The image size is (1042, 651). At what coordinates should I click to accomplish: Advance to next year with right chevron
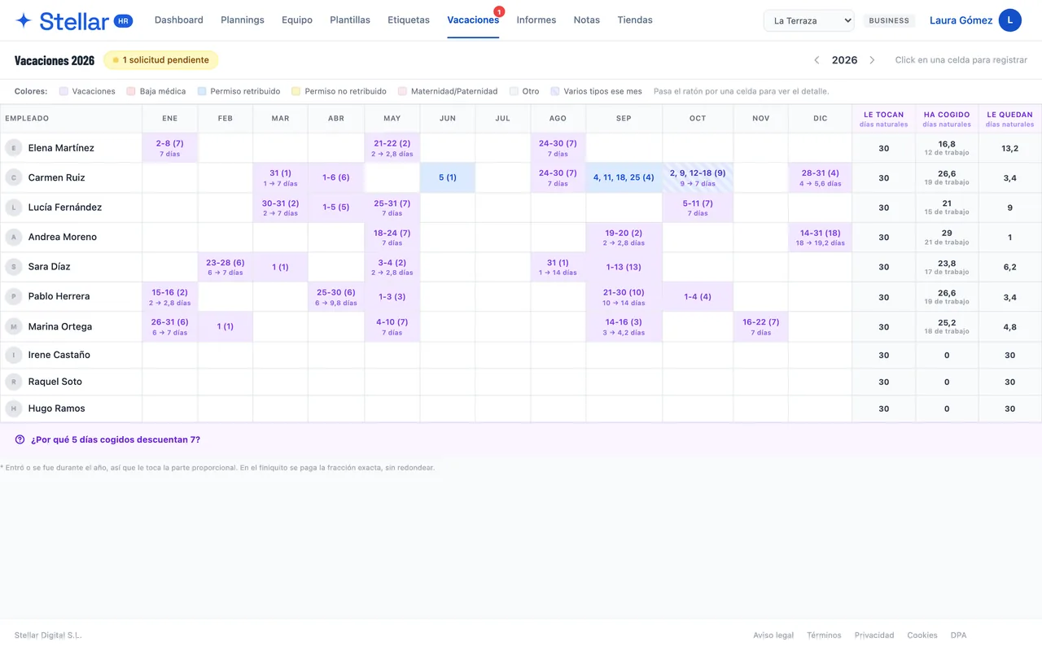click(x=872, y=60)
